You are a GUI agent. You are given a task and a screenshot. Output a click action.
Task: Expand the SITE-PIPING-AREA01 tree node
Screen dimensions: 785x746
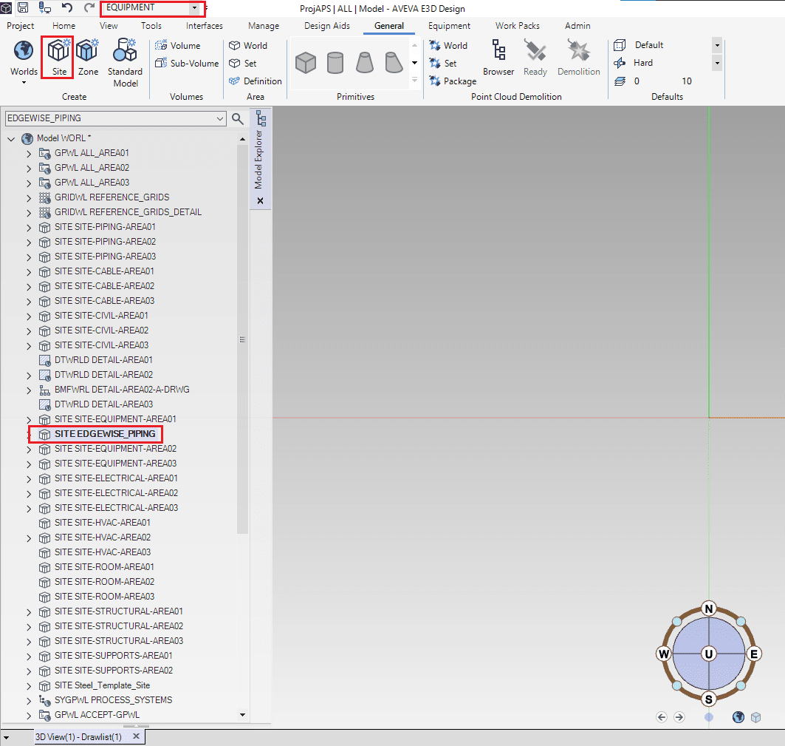pyautogui.click(x=29, y=227)
